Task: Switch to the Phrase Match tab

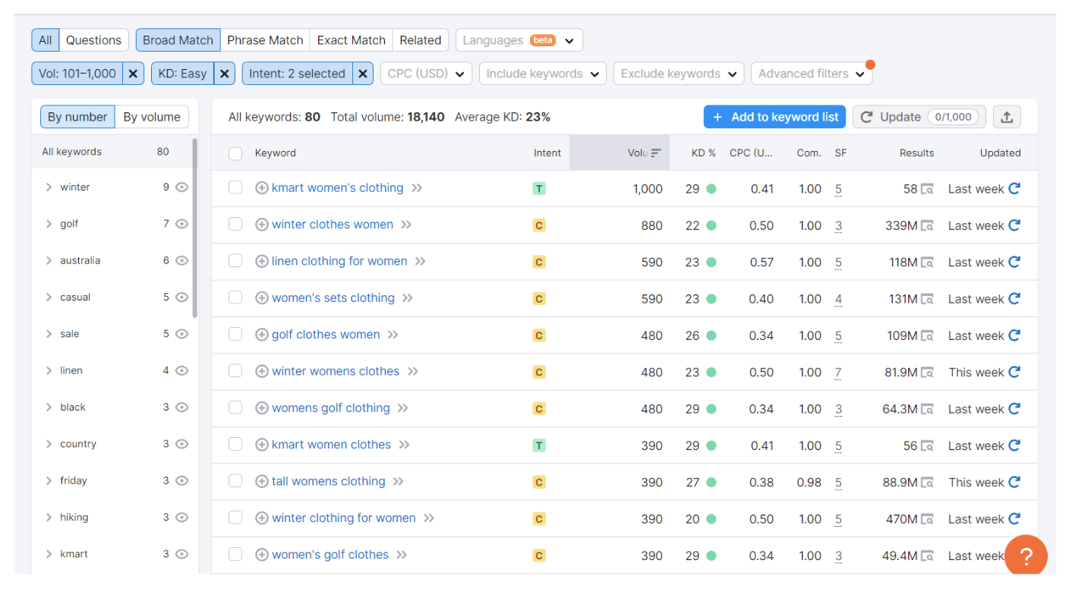Action: pos(265,39)
